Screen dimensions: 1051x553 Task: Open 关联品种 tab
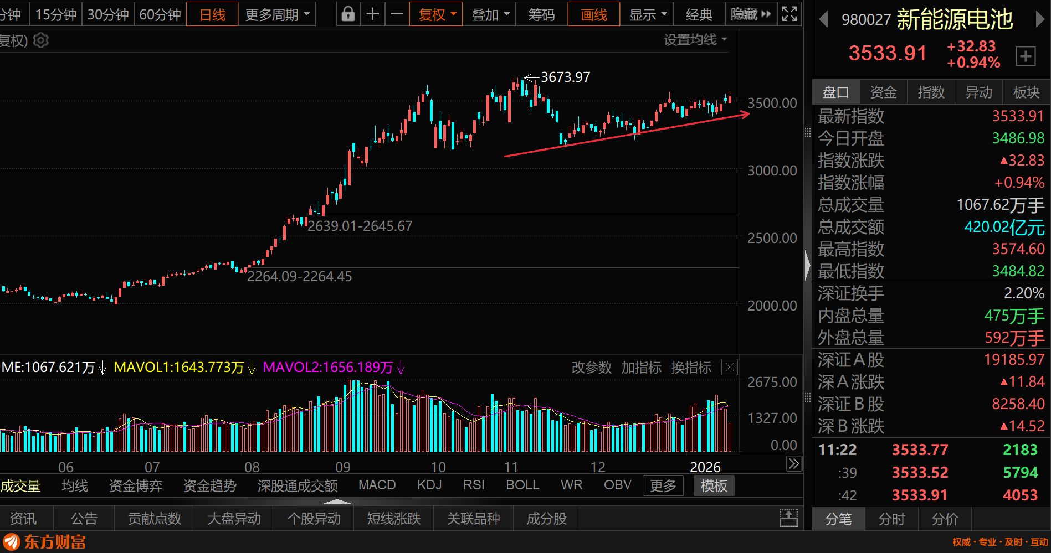[474, 519]
